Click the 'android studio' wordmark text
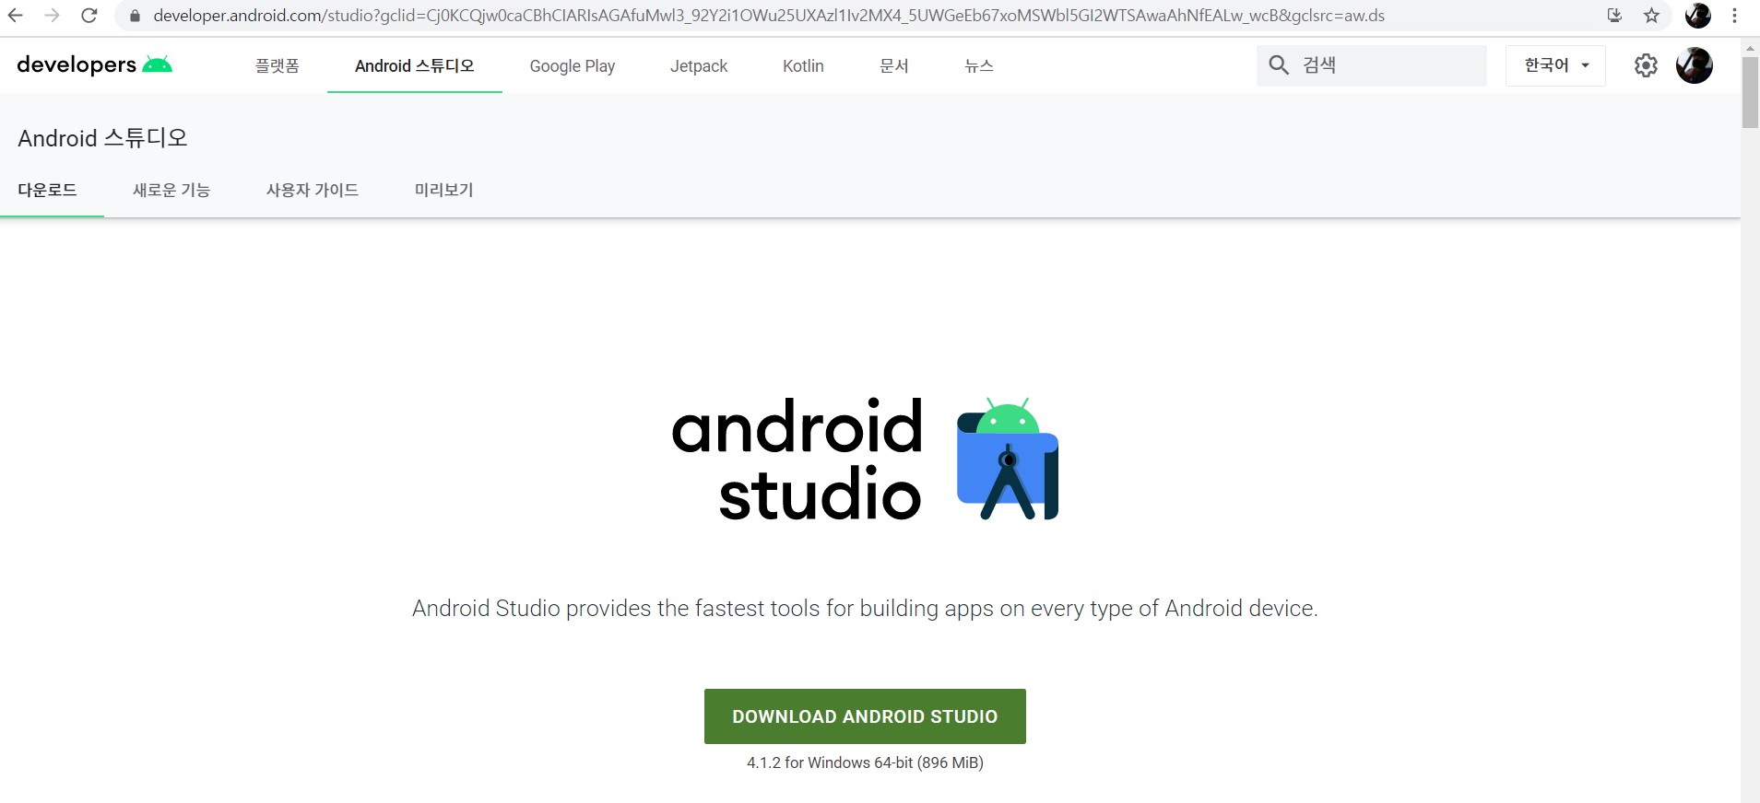The image size is (1760, 803). coord(797,460)
